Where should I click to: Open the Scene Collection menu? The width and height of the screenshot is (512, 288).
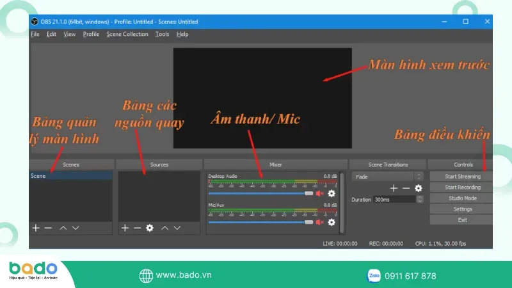point(127,35)
